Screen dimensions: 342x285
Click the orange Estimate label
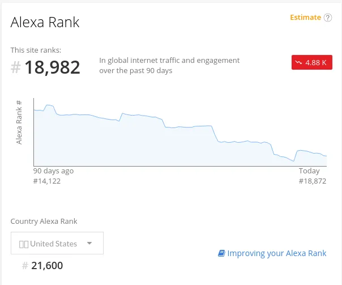point(305,17)
